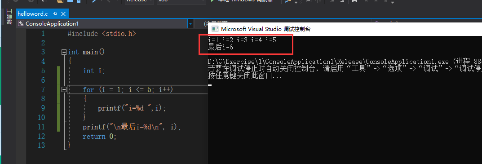Viewport: 482px width, 164px height.
Task: Toggle the pin on helloword.c tab
Action: 55,14
